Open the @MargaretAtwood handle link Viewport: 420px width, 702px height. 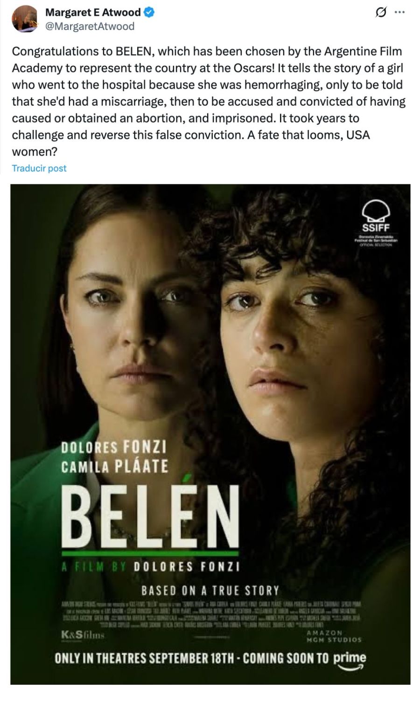90,26
